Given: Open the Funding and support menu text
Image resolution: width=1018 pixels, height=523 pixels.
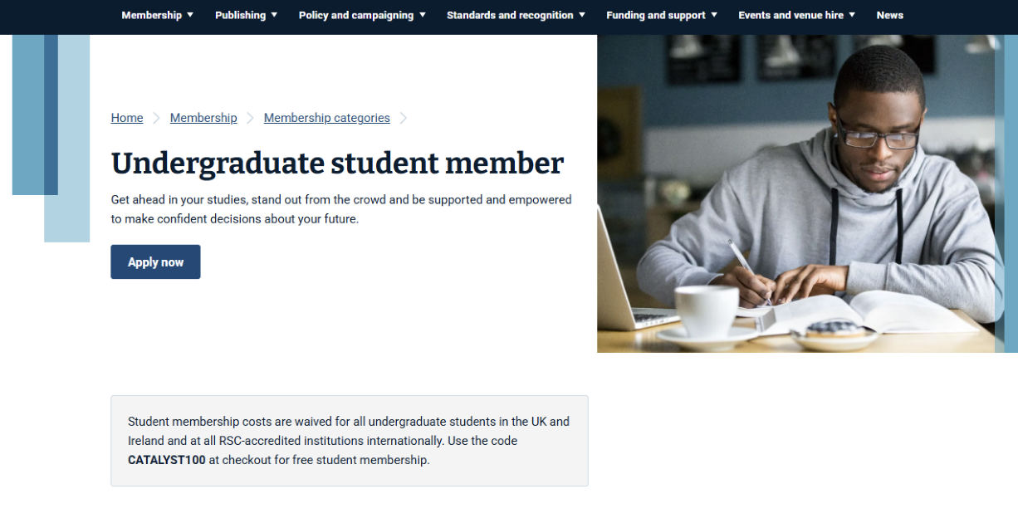Looking at the screenshot, I should tap(656, 15).
